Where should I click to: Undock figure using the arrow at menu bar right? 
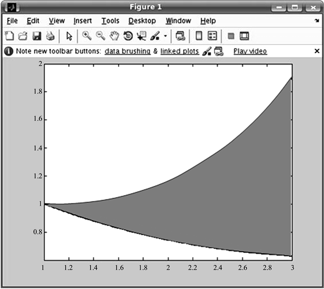(316, 21)
